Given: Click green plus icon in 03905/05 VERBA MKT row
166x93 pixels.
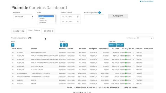Looking at the screenshot, I should (126, 77).
